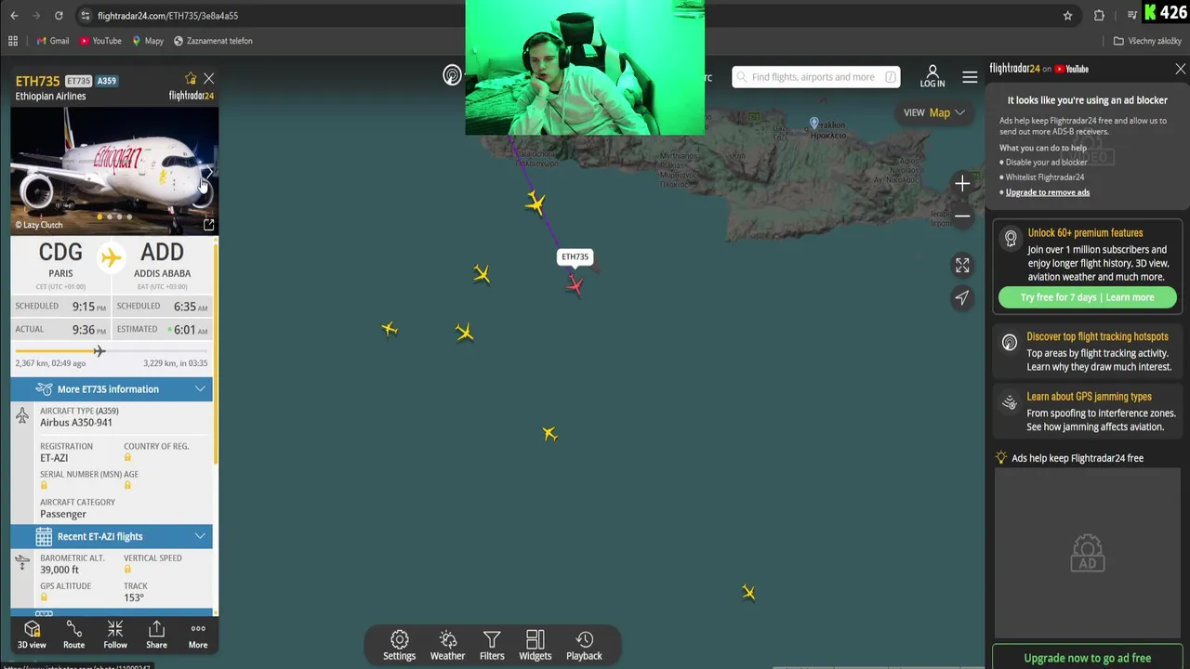Screen dimensions: 1190x669
Task: Open More options in flight panel
Action: (198, 636)
